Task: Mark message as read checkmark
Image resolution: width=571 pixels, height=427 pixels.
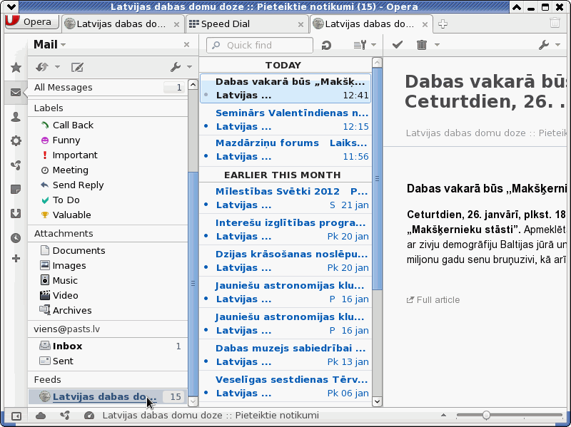Action: click(398, 45)
